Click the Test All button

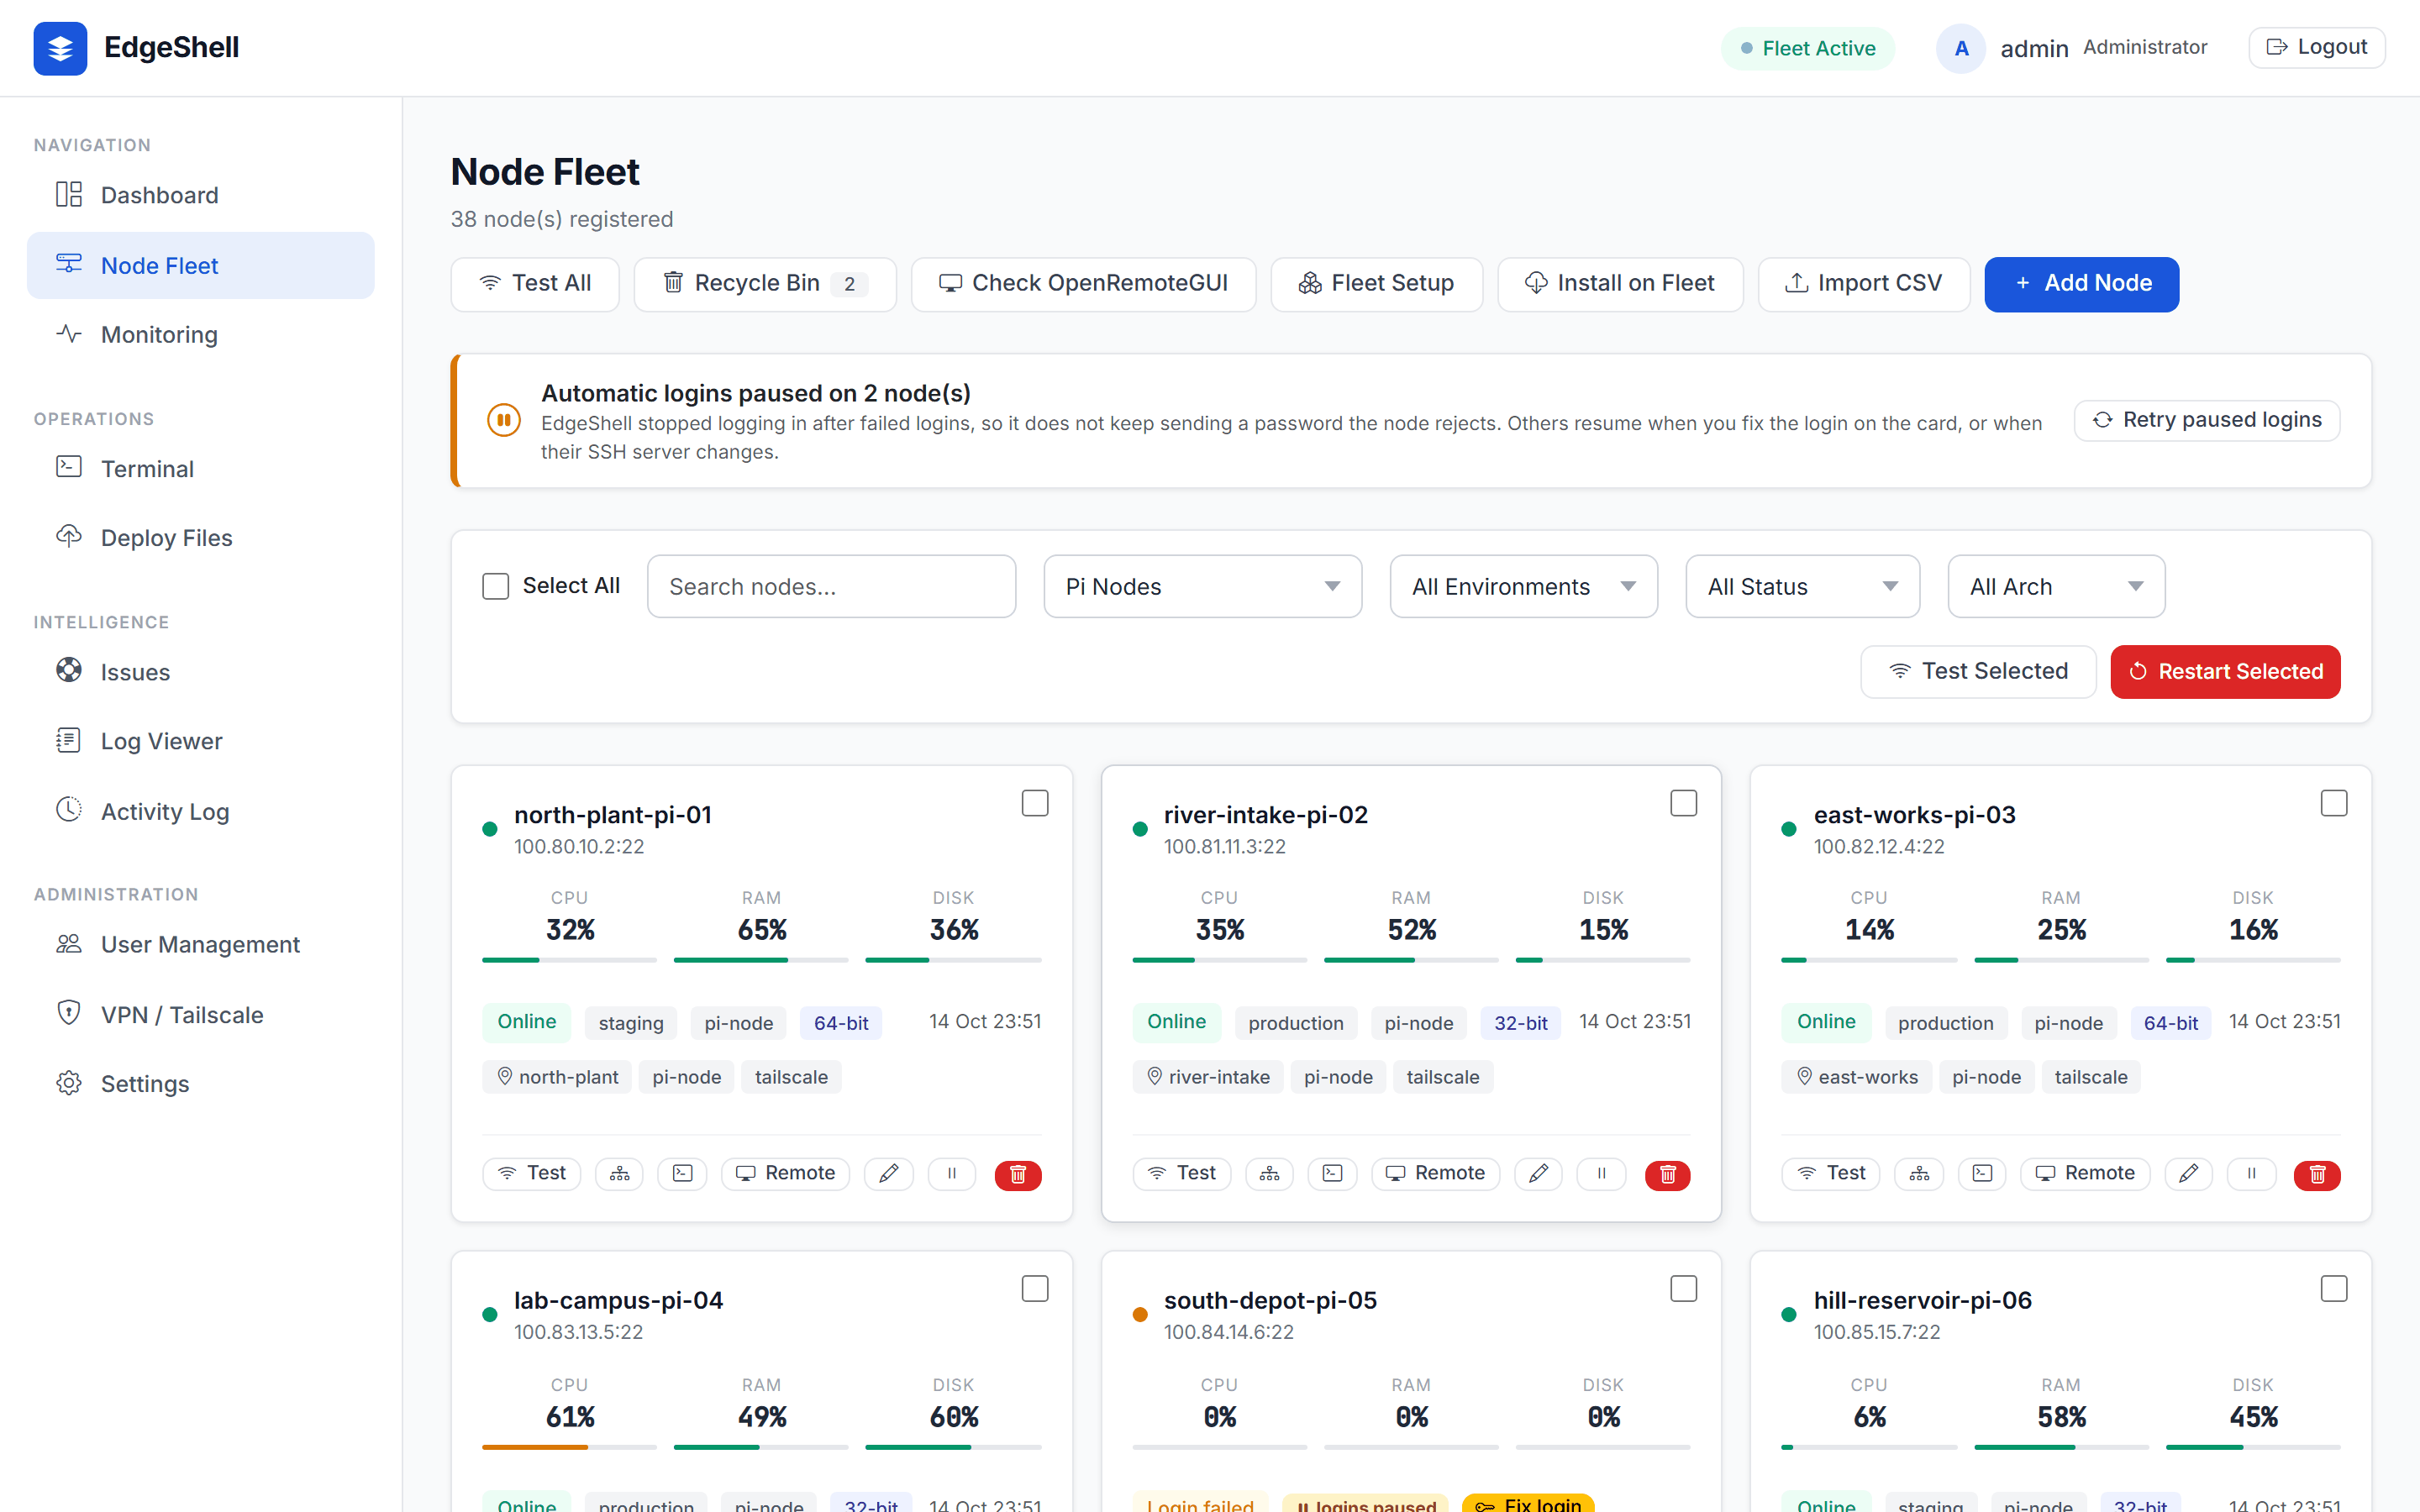pos(535,284)
